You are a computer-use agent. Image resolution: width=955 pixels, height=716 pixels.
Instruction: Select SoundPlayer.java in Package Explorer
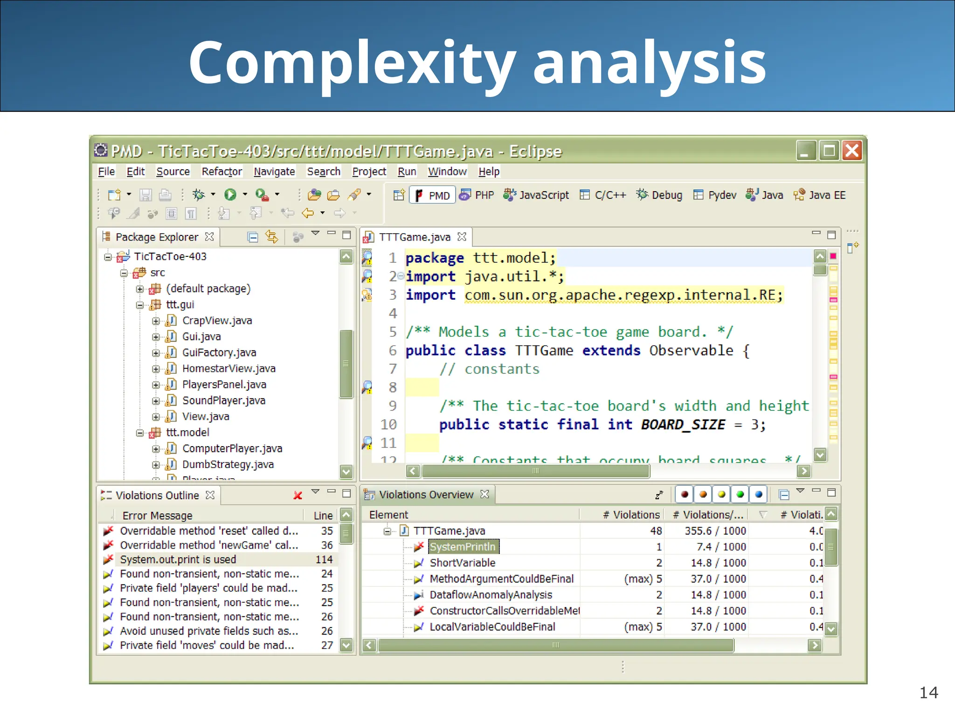[224, 400]
